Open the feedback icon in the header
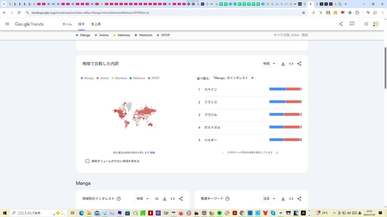 click(x=352, y=24)
